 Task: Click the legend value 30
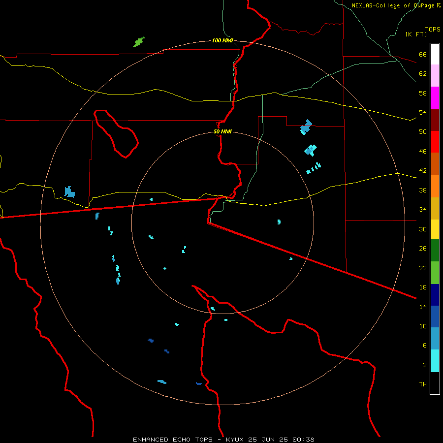coord(423,229)
